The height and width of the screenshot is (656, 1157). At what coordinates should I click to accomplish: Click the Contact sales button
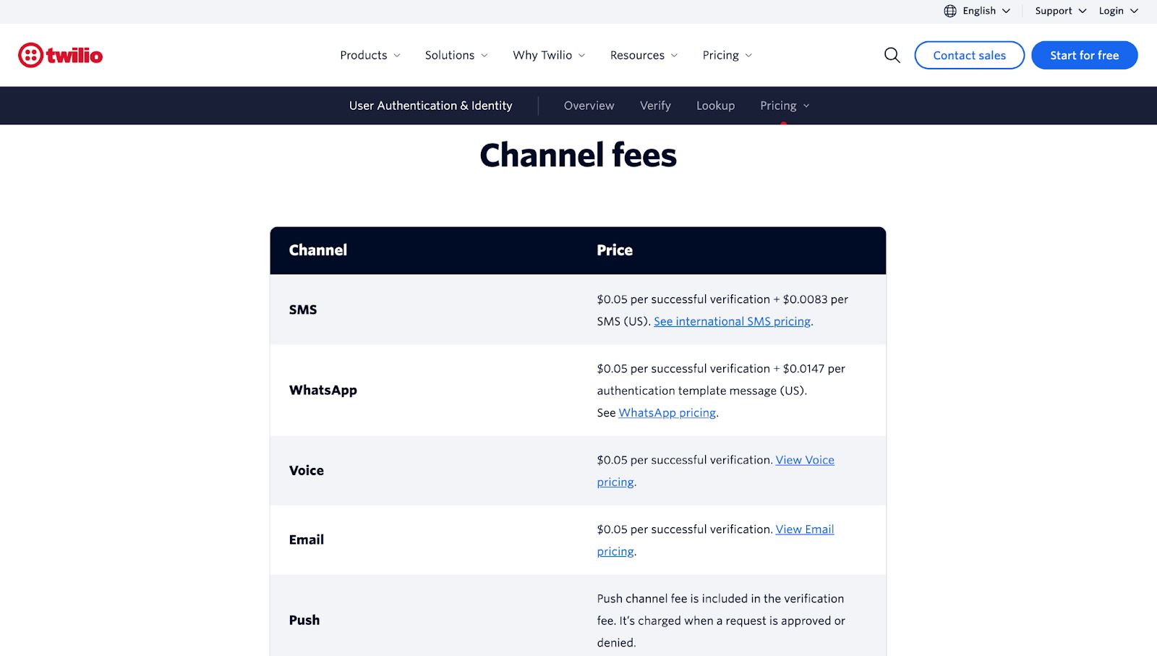tap(969, 55)
